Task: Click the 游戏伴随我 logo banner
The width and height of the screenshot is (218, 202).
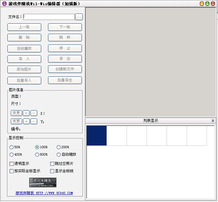Action: click(x=43, y=182)
